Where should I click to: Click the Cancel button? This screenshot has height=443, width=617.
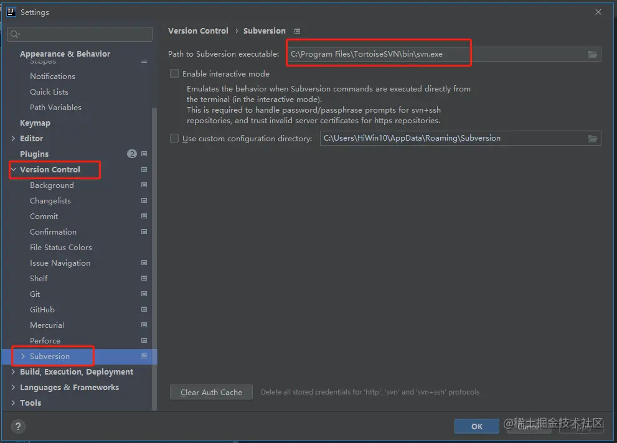529,426
